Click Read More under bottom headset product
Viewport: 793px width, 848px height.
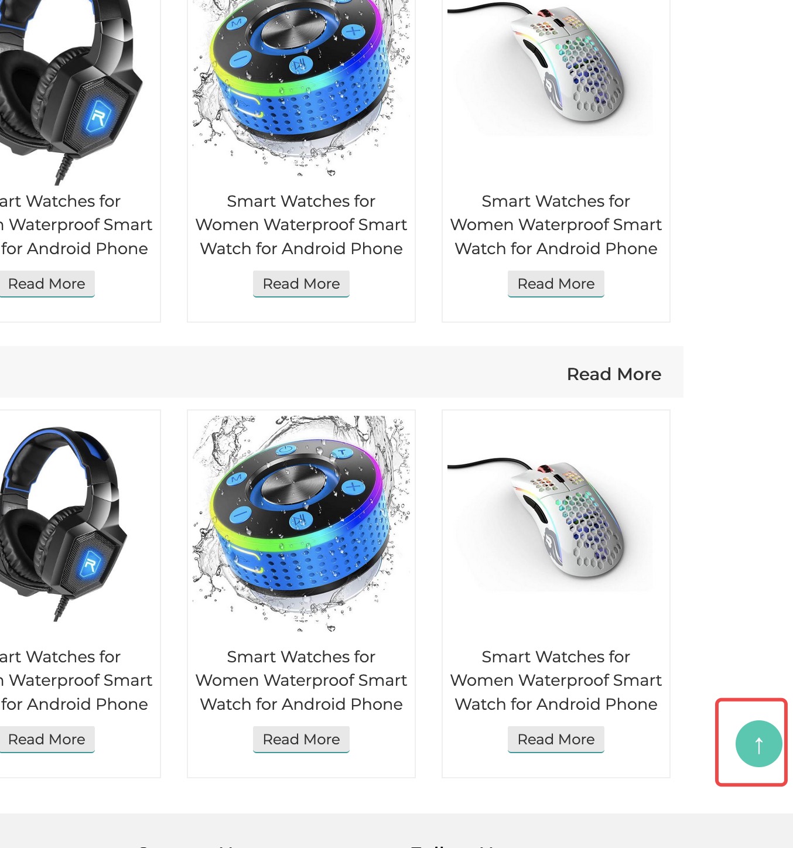pyautogui.click(x=47, y=739)
